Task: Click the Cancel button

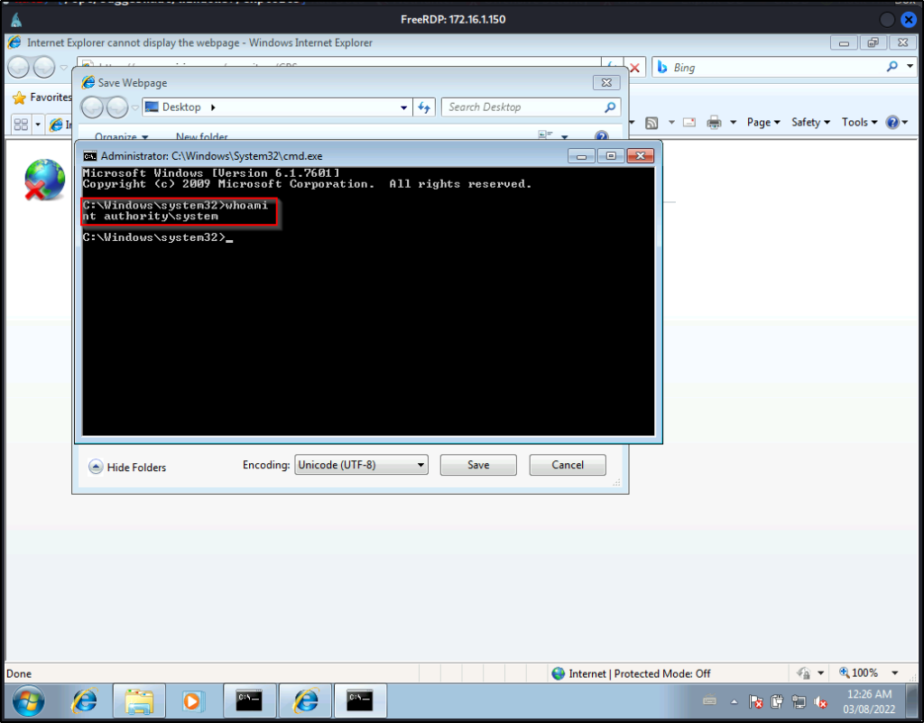Action: click(x=568, y=465)
